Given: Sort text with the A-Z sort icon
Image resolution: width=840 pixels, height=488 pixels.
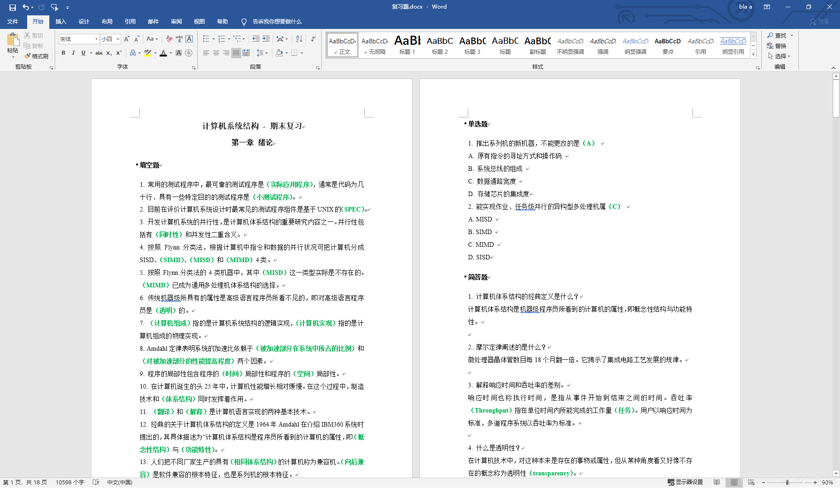Looking at the screenshot, I should tap(299, 39).
